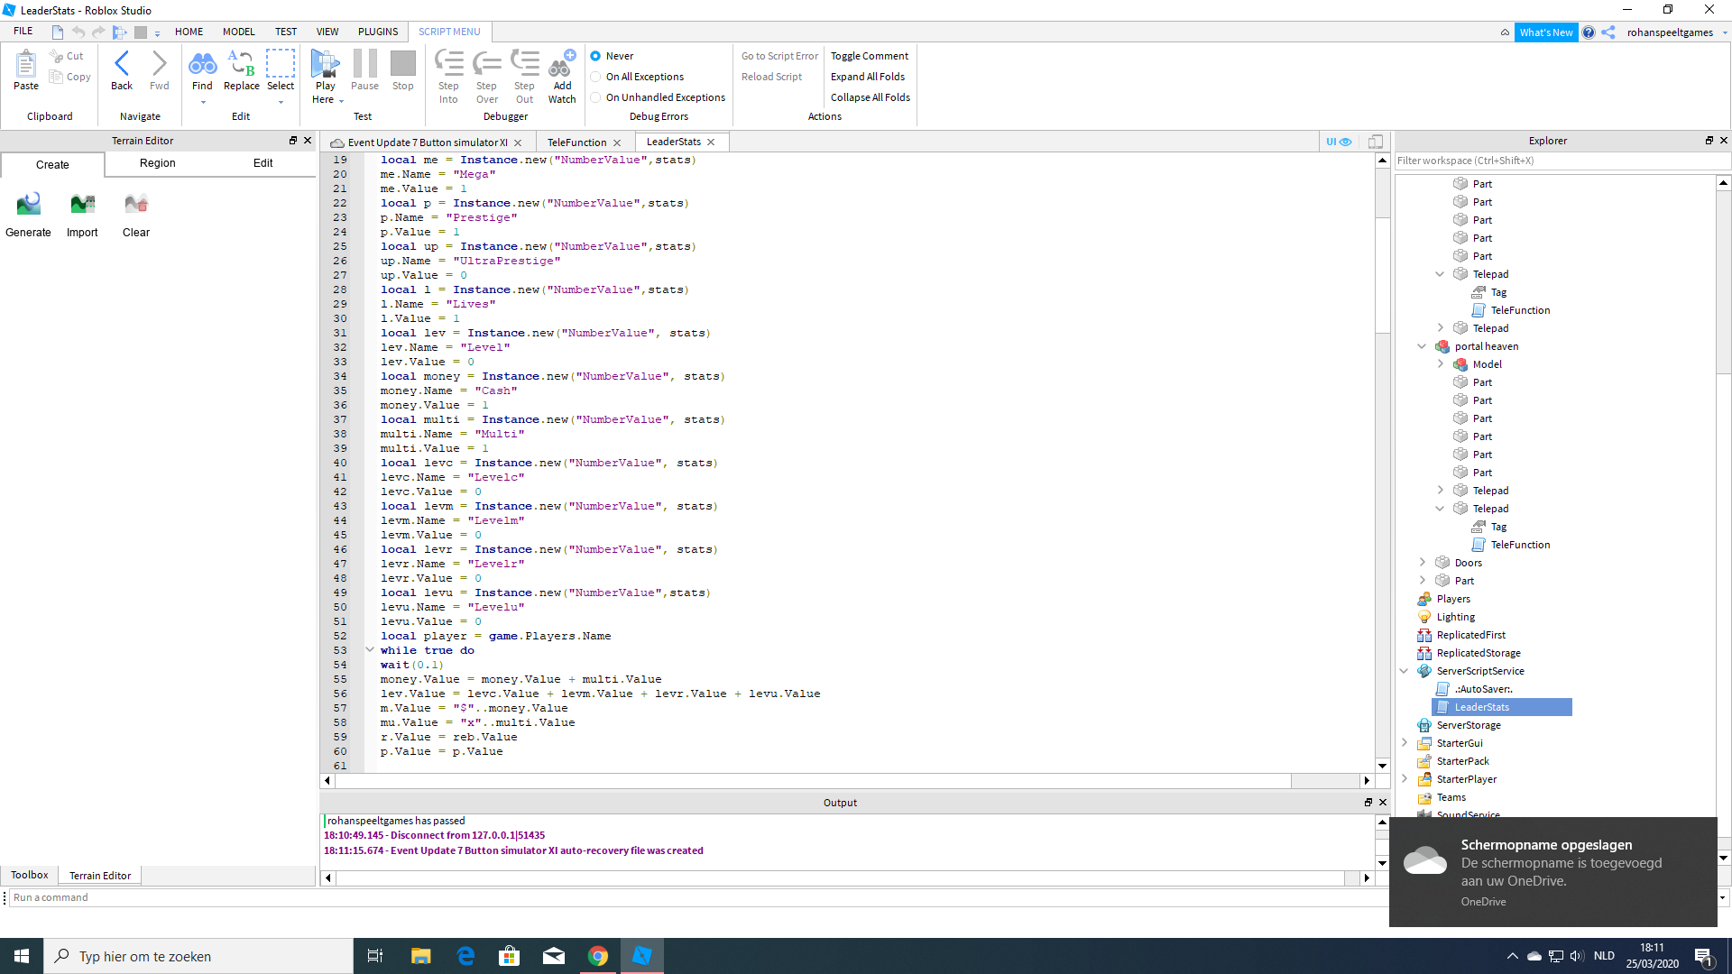
Task: Click the Pause test button
Action: point(364,63)
